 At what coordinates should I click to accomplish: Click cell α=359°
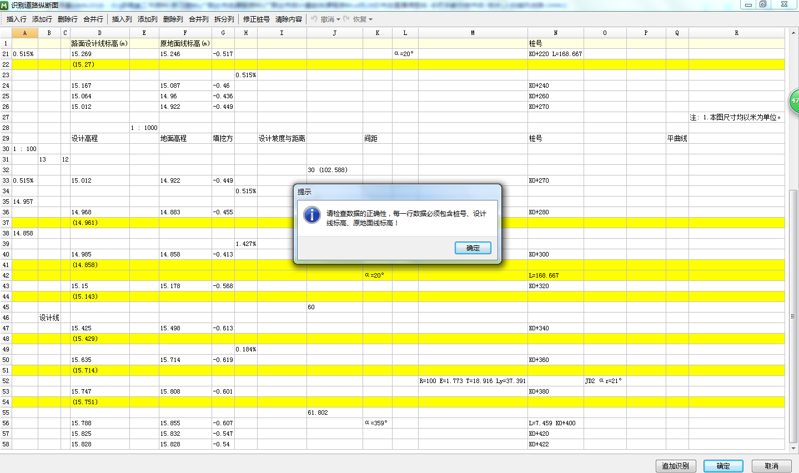click(378, 423)
